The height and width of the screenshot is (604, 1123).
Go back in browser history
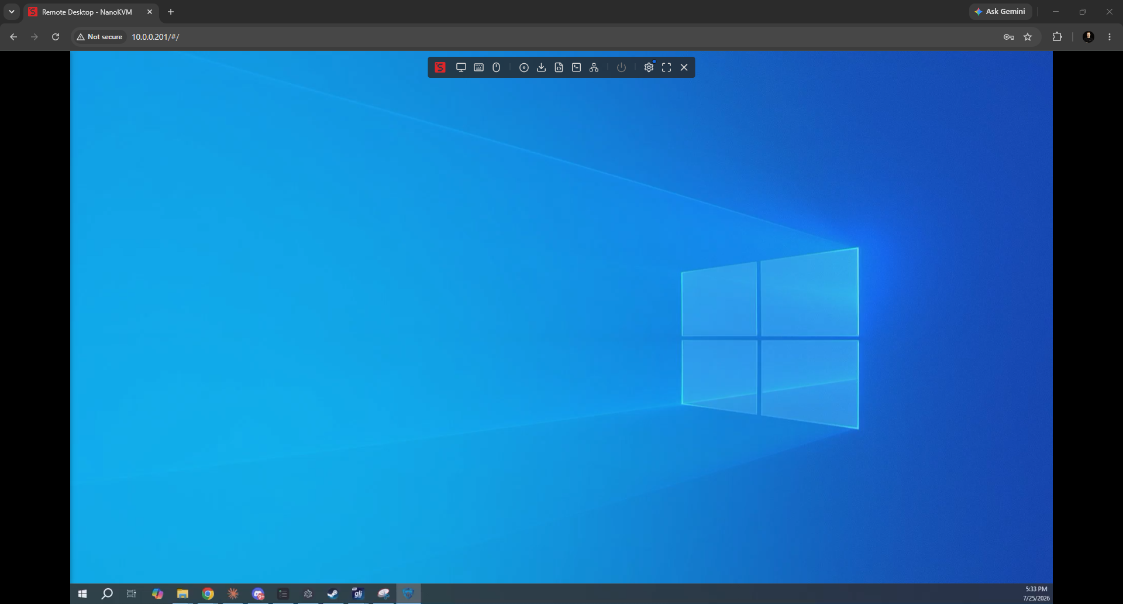[13, 37]
